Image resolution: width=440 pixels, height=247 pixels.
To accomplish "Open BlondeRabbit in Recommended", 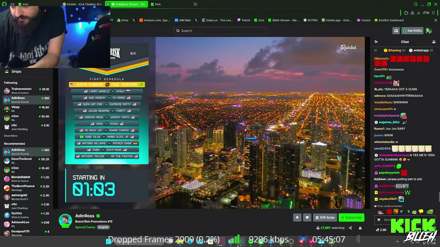I will point(26,179).
